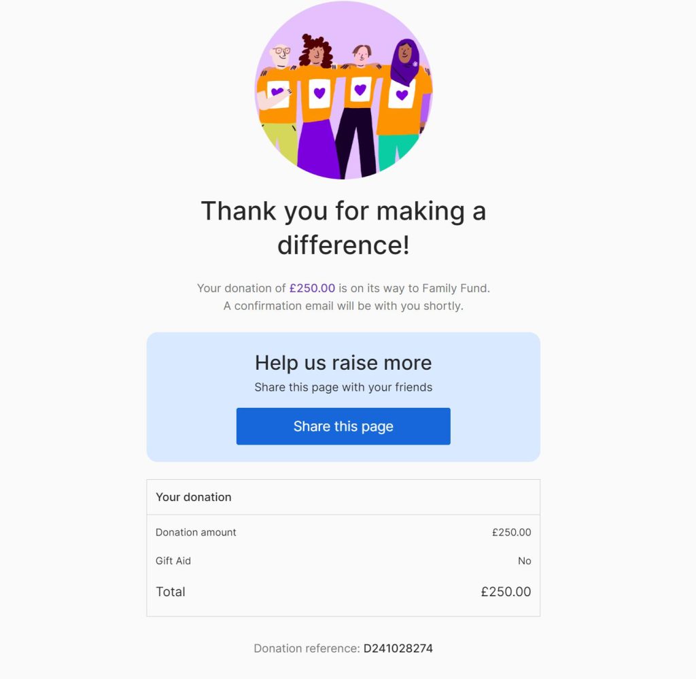Click the Share this page button
696x679 pixels.
coord(343,426)
